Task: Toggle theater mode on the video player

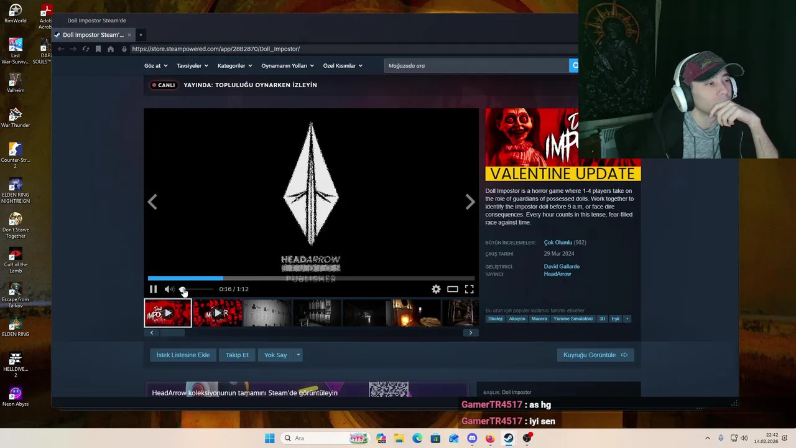Action: pyautogui.click(x=453, y=289)
